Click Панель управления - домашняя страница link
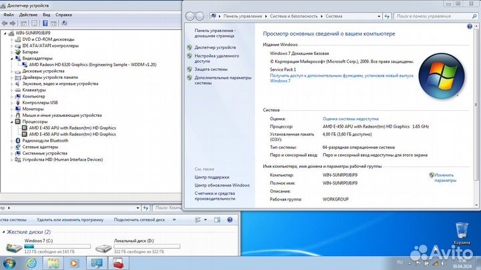Screen dimensions: 481x270 [x=214, y=33]
